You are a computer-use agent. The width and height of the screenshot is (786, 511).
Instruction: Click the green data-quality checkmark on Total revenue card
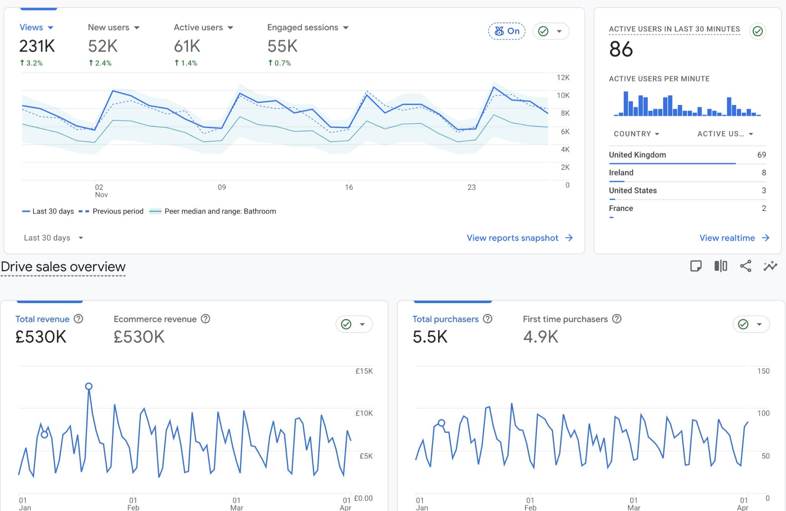coord(347,324)
